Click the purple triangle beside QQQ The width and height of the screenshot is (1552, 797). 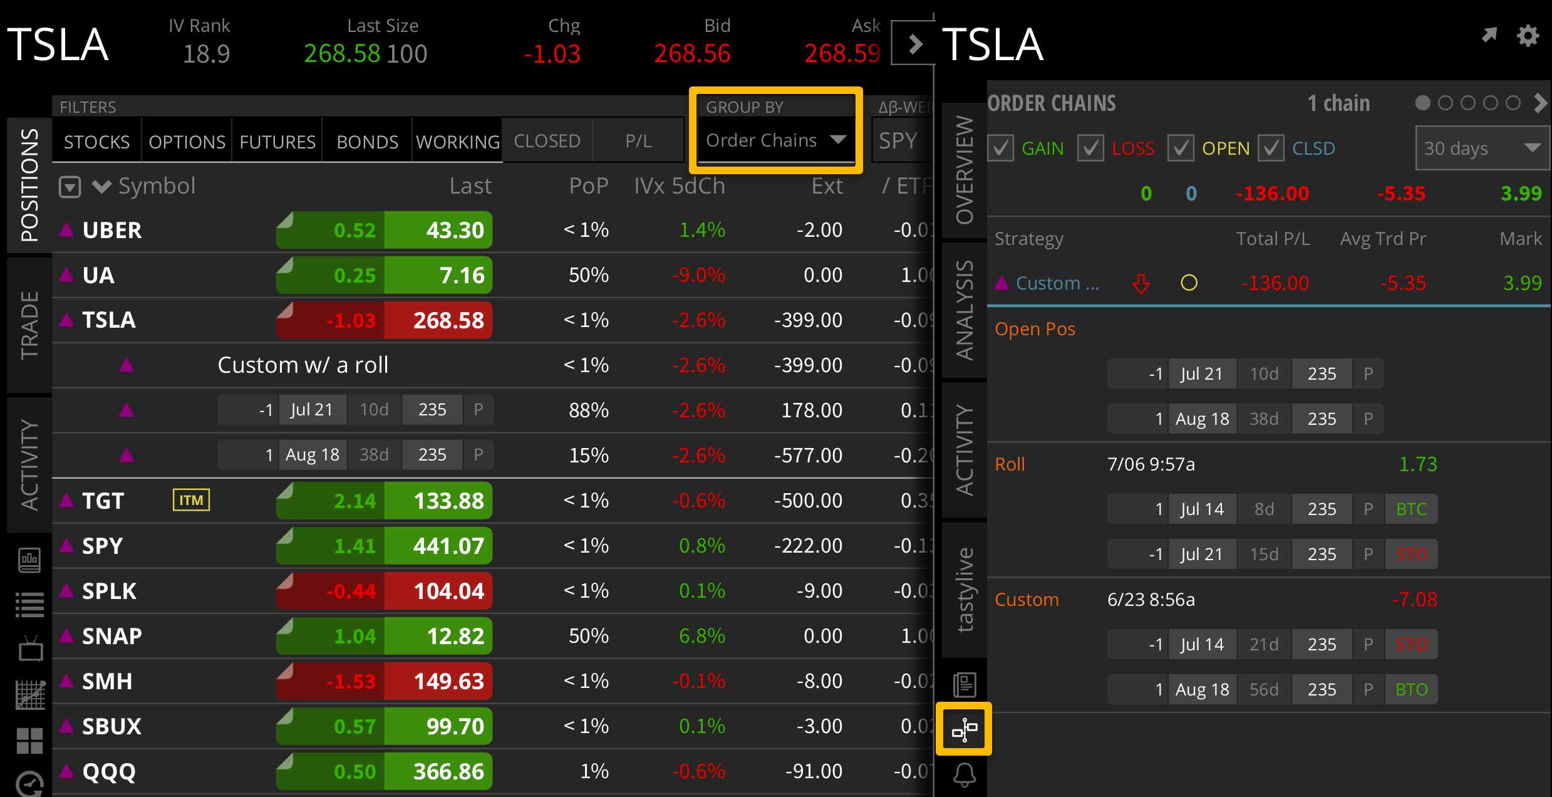tap(66, 771)
